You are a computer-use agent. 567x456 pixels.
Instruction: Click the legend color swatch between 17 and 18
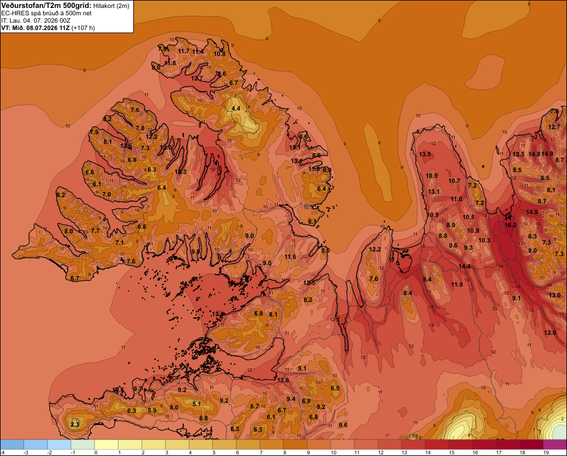click(x=507, y=444)
